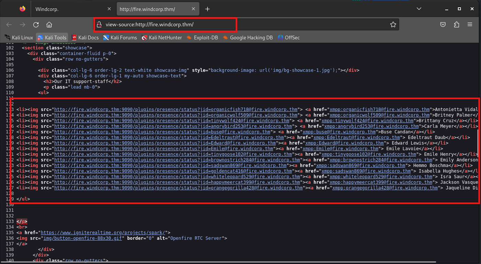481x264 pixels.
Task: Open the xmpp:organicwolf509 href link
Action: coord(380,115)
